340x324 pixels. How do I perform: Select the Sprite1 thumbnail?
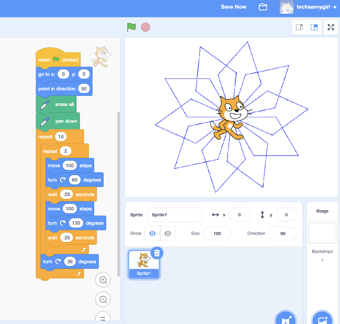tap(144, 264)
